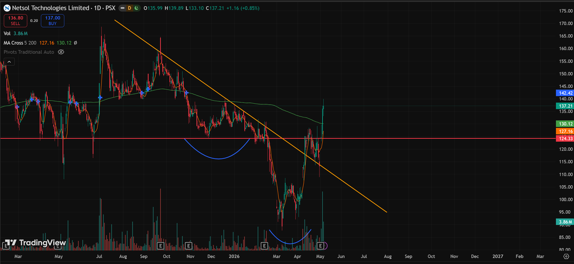Screen dimensions: 574x264
Task: Click the Netsol Technologies round logo icon
Action: [6, 8]
